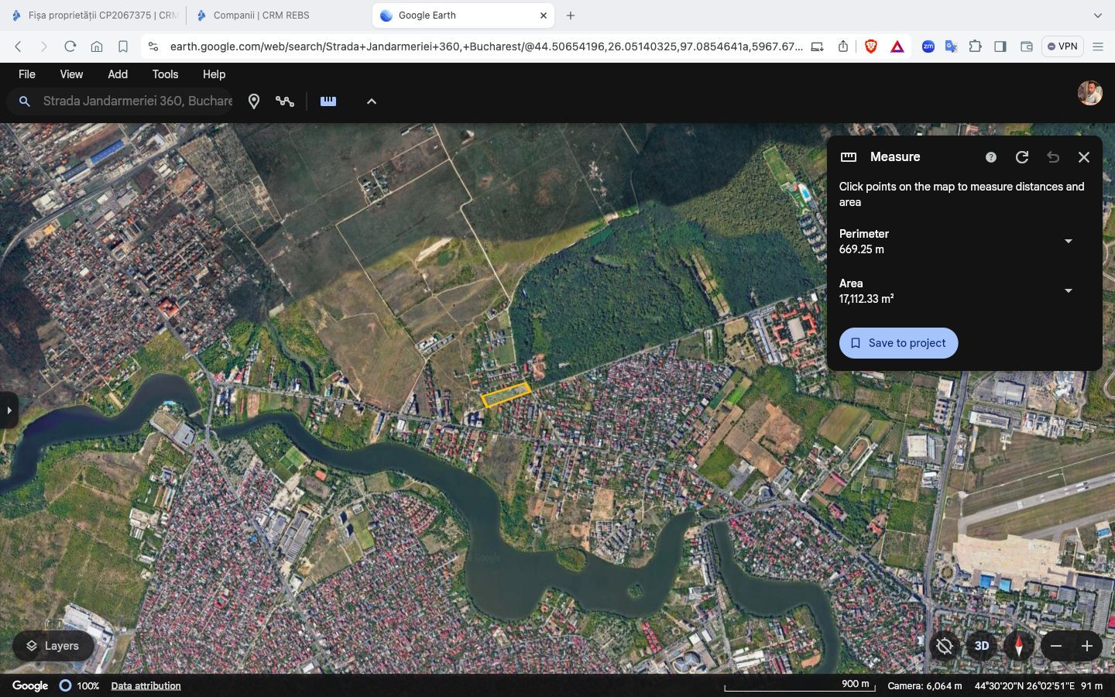Click the measure ruler tool icon
The width and height of the screenshot is (1115, 697).
[328, 101]
